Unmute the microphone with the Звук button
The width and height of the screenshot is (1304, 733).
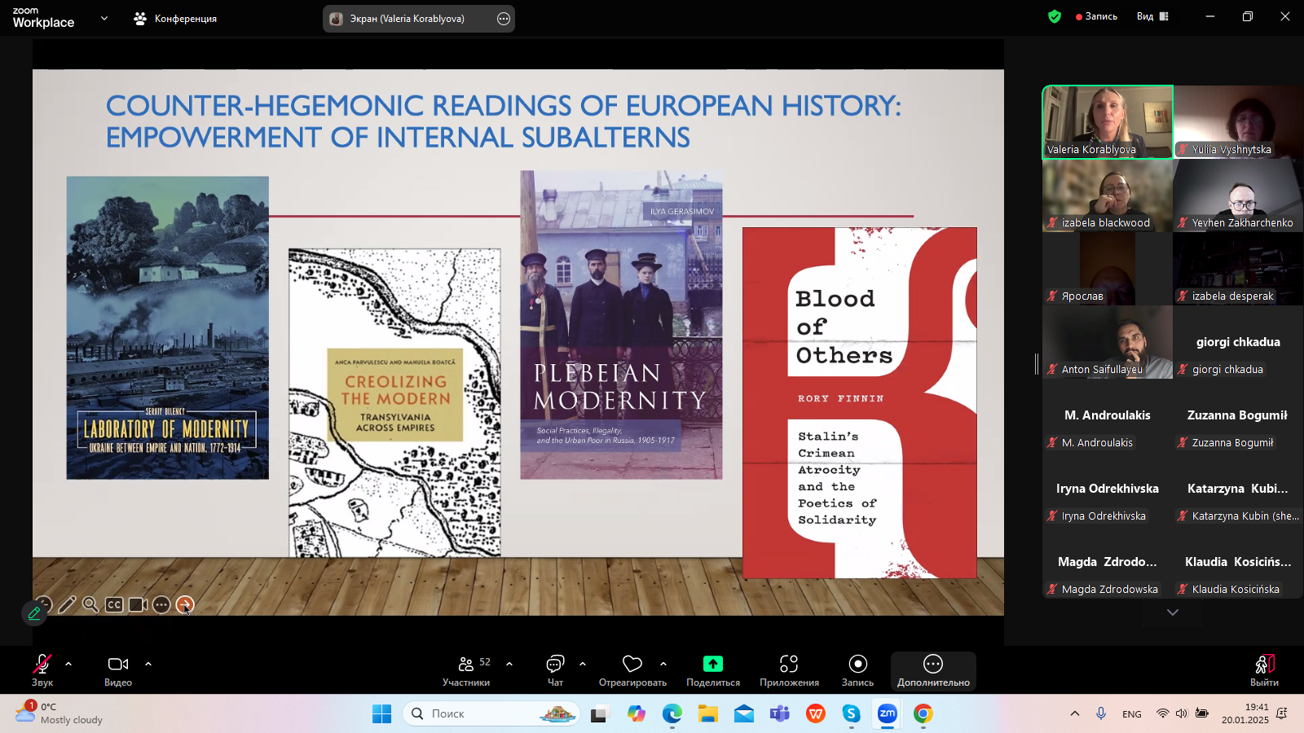42,669
